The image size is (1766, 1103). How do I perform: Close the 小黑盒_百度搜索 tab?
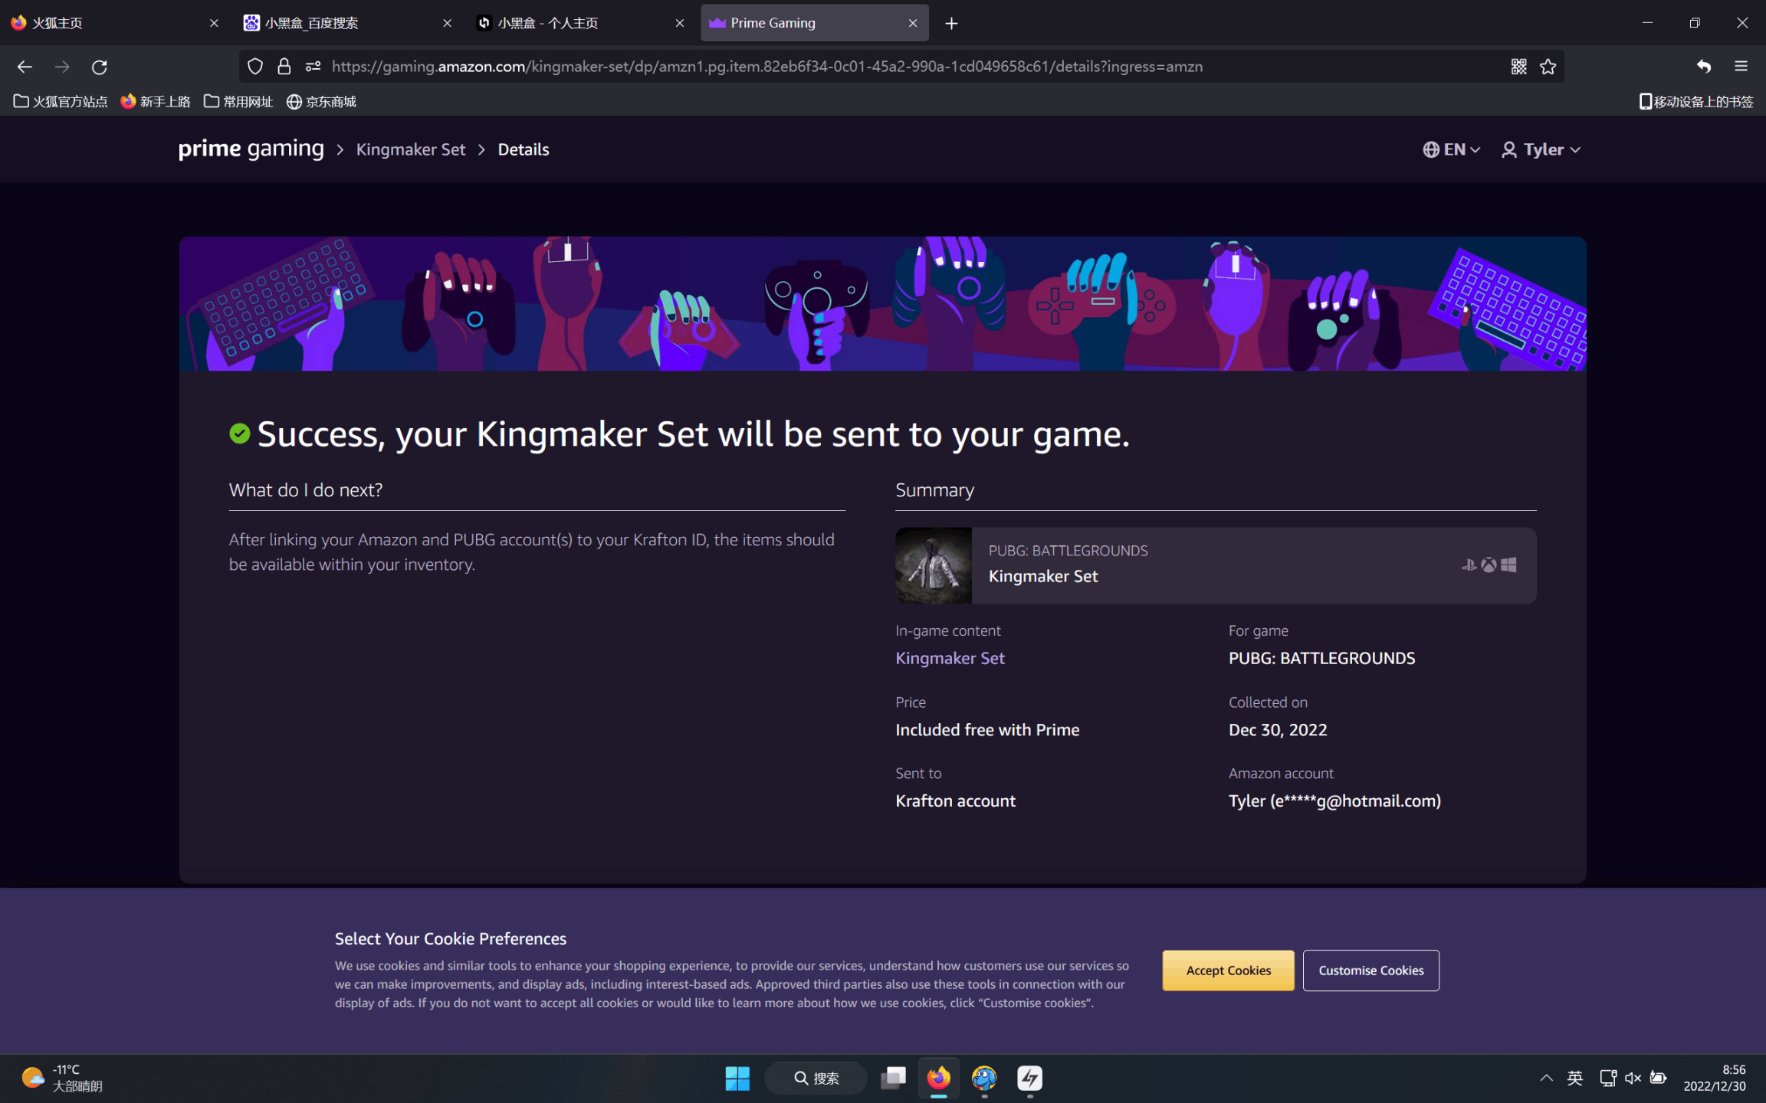coord(448,23)
